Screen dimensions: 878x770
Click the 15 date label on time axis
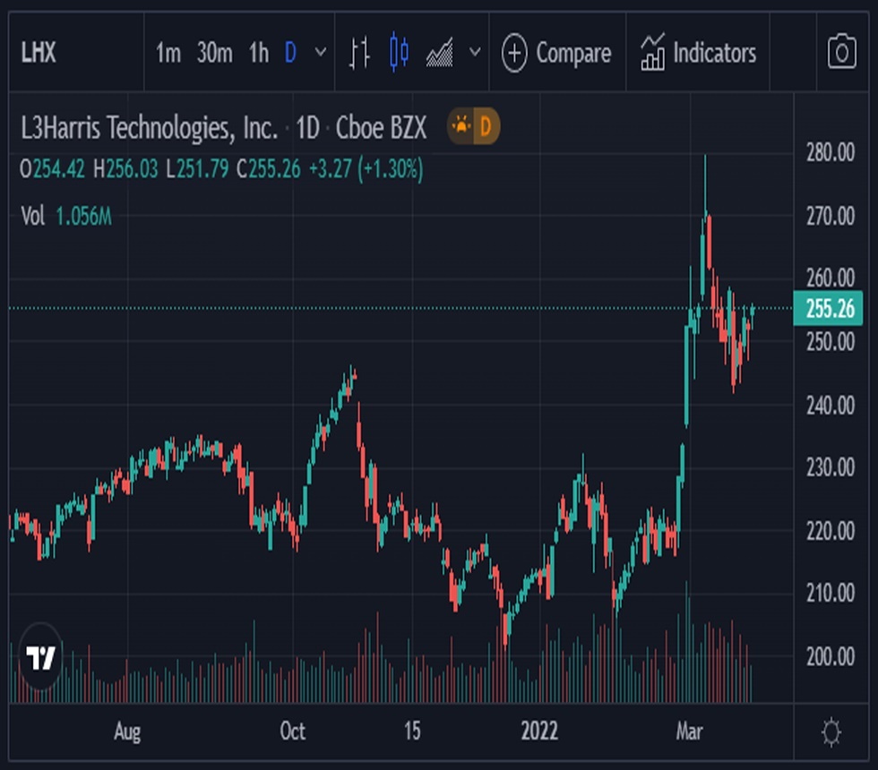(412, 731)
